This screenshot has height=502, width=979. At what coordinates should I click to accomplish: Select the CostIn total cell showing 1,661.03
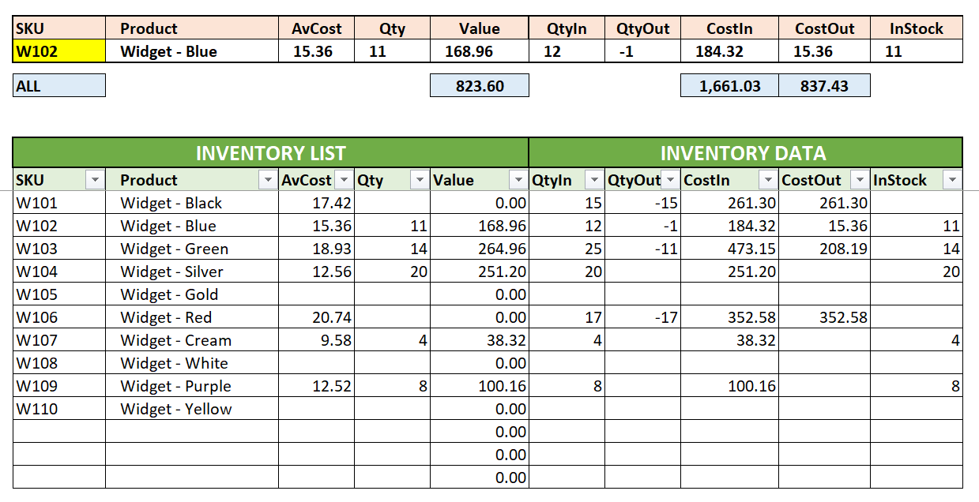coord(729,84)
